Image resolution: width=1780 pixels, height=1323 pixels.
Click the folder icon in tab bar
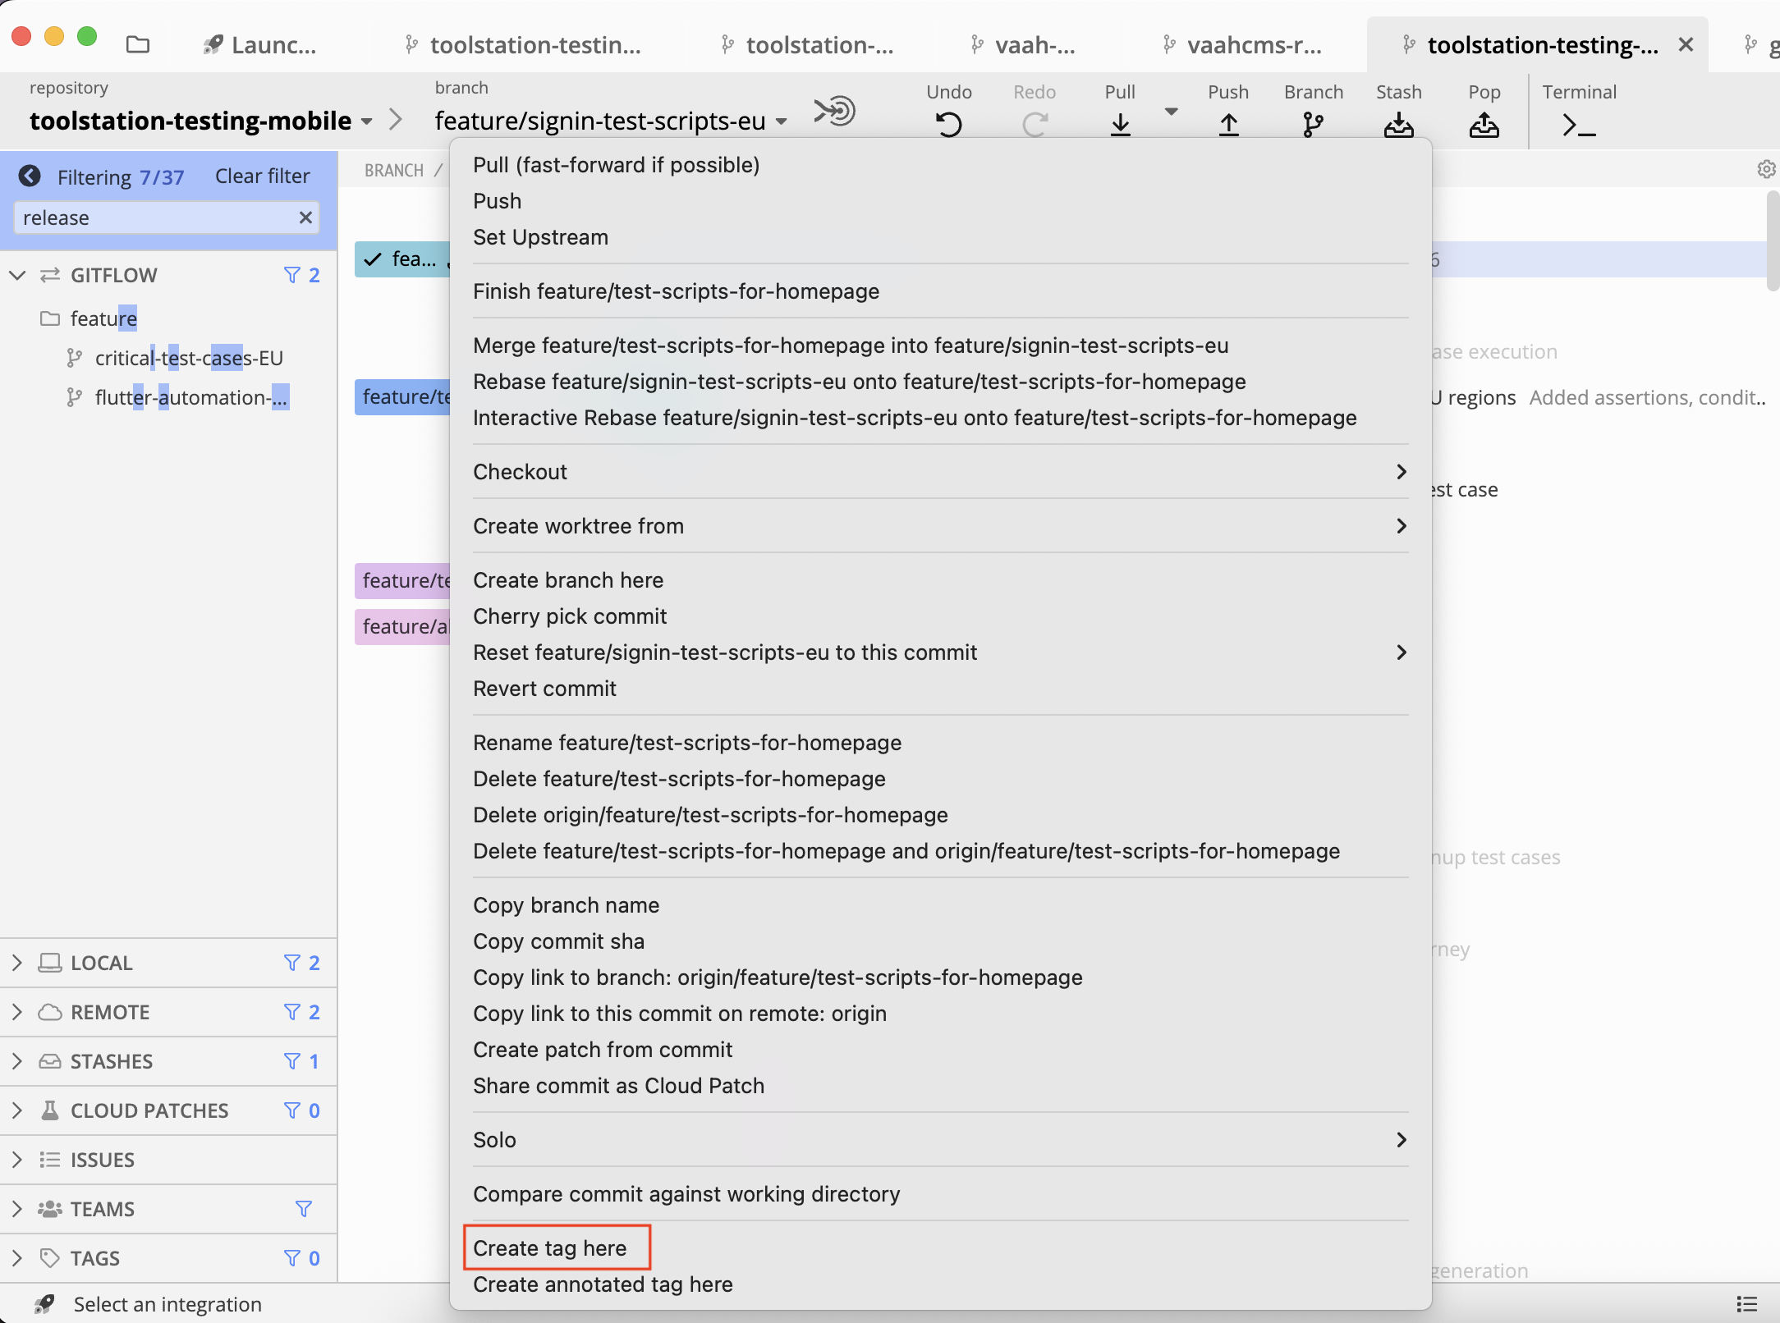[138, 44]
